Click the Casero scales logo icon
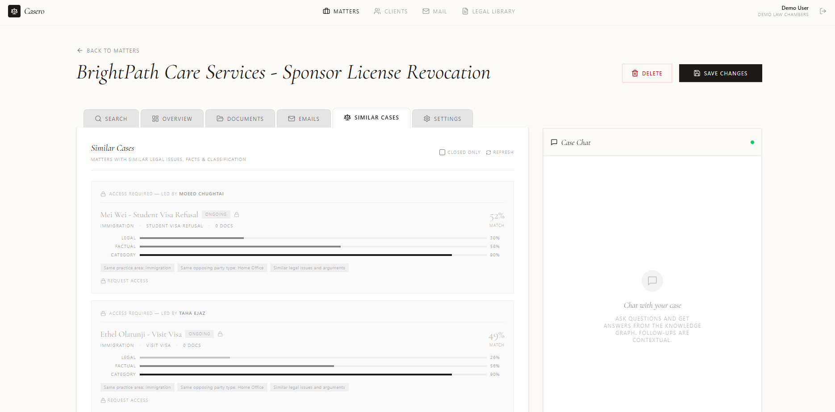This screenshot has height=412, width=835. point(14,11)
